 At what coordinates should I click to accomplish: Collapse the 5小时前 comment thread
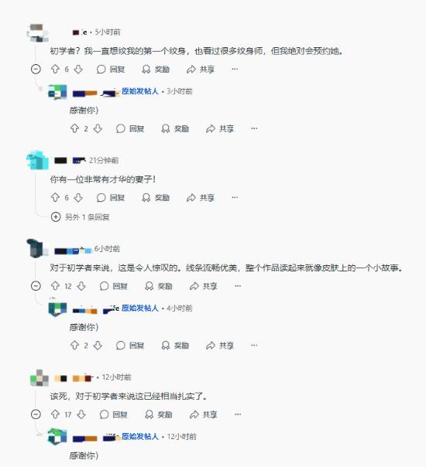(x=36, y=69)
